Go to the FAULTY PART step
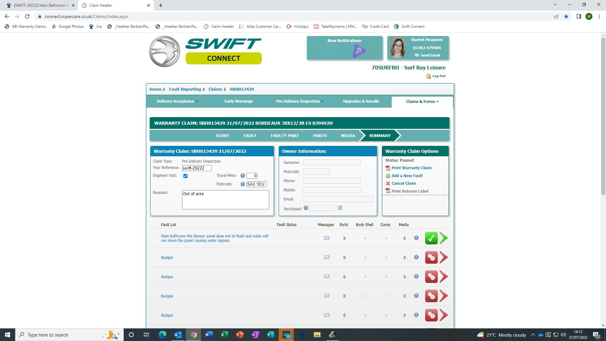This screenshot has height=341, width=606. click(285, 135)
